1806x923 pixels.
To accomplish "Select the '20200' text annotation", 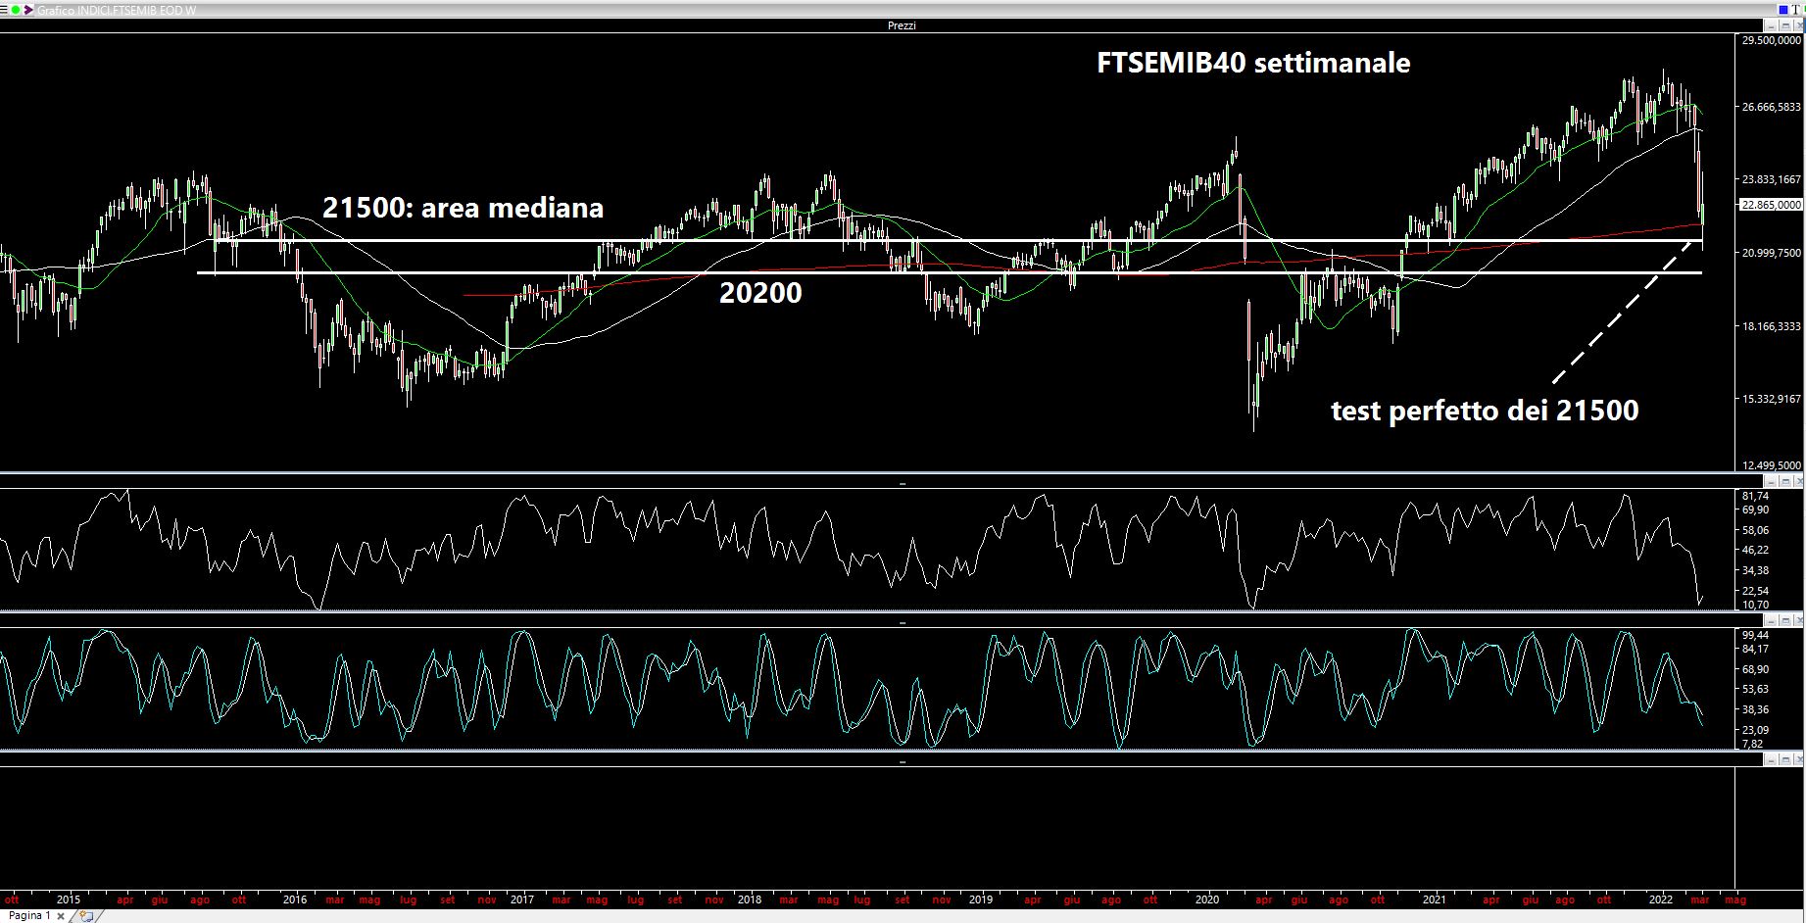I will [x=760, y=292].
